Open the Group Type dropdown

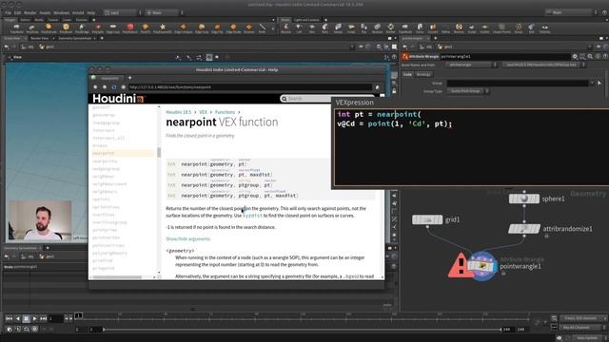(468, 91)
